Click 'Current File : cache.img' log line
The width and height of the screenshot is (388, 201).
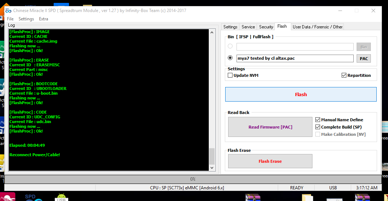pos(34,41)
